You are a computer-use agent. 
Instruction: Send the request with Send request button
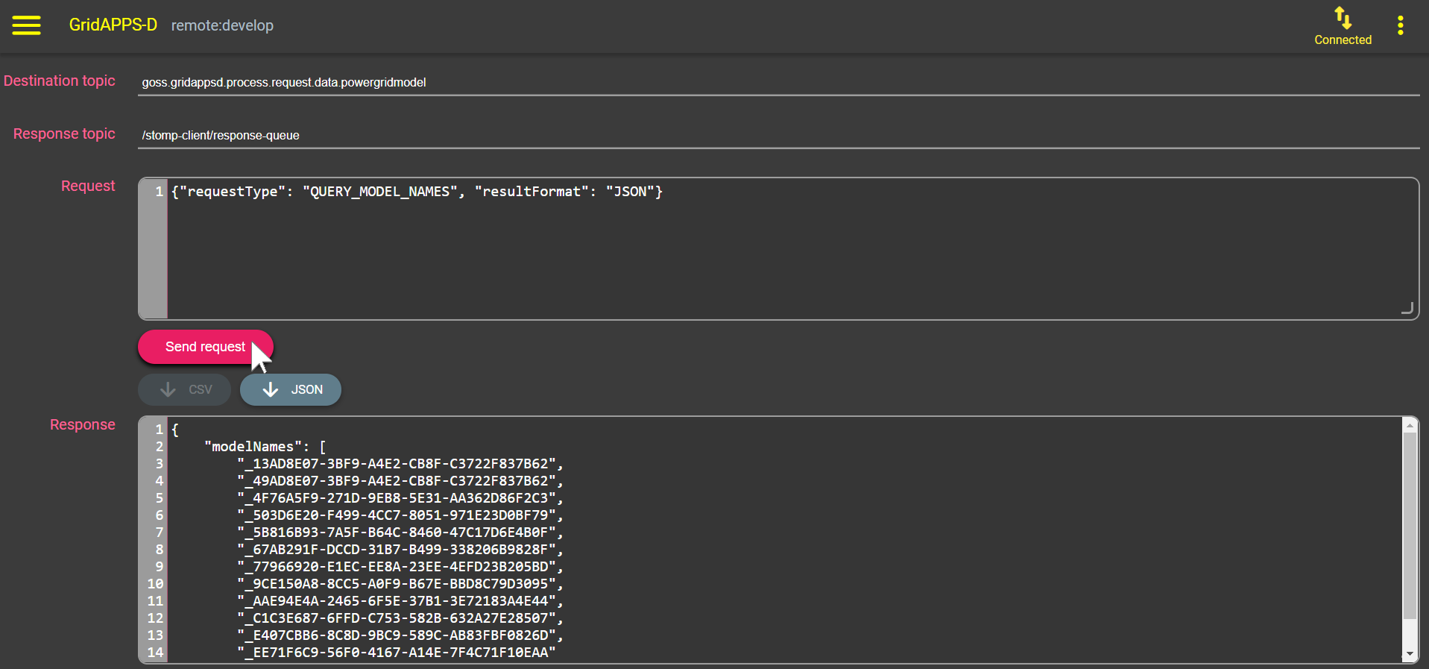(206, 347)
